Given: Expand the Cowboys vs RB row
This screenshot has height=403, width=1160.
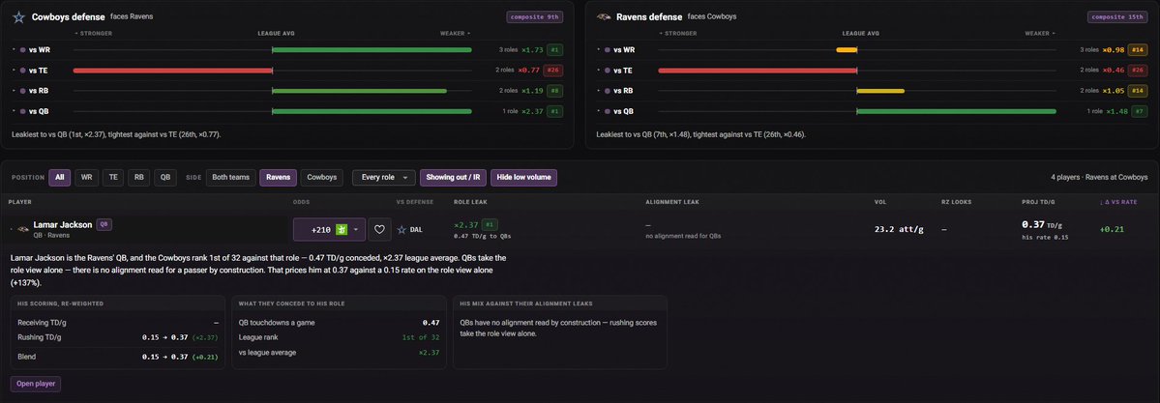Looking at the screenshot, I should click(x=14, y=91).
